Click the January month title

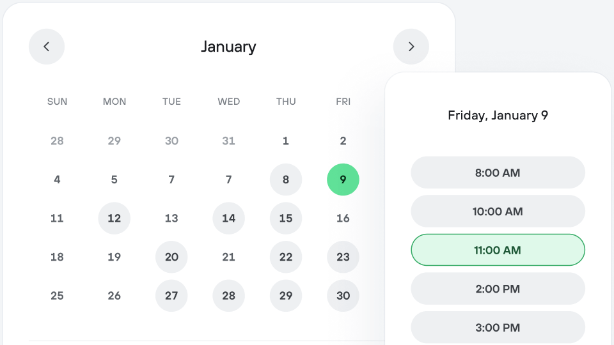[228, 47]
